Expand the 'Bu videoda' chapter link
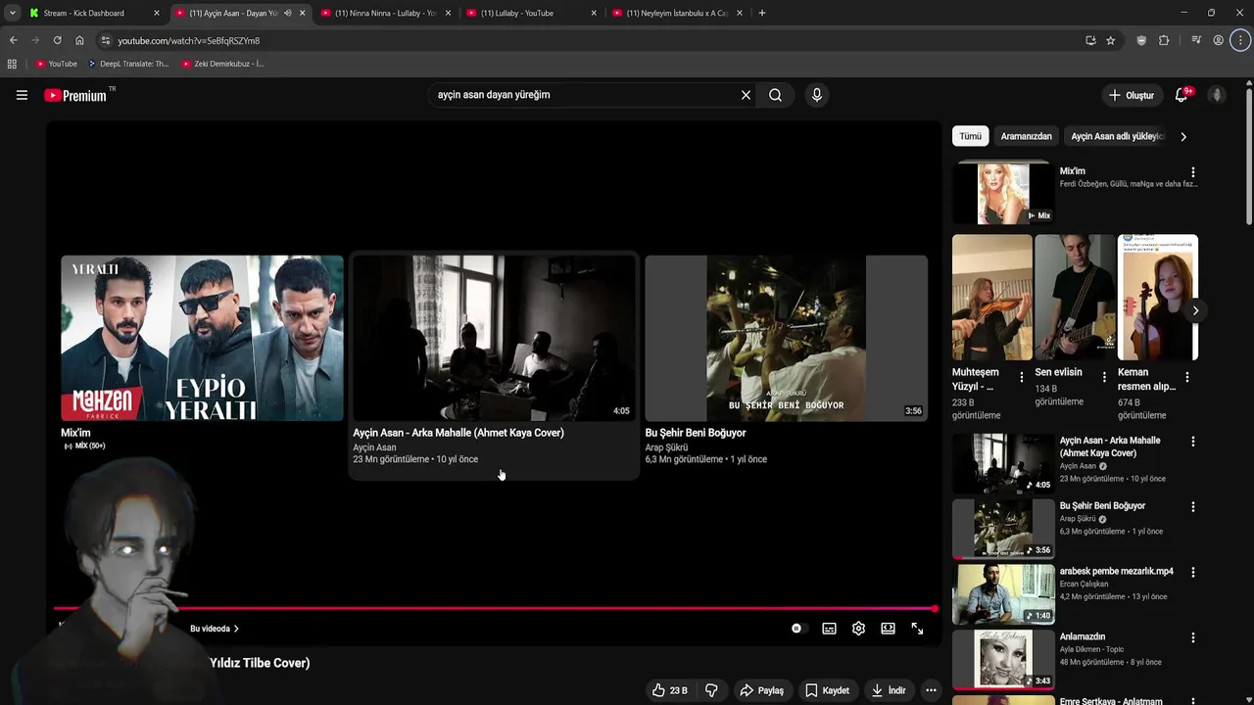 click(x=215, y=629)
